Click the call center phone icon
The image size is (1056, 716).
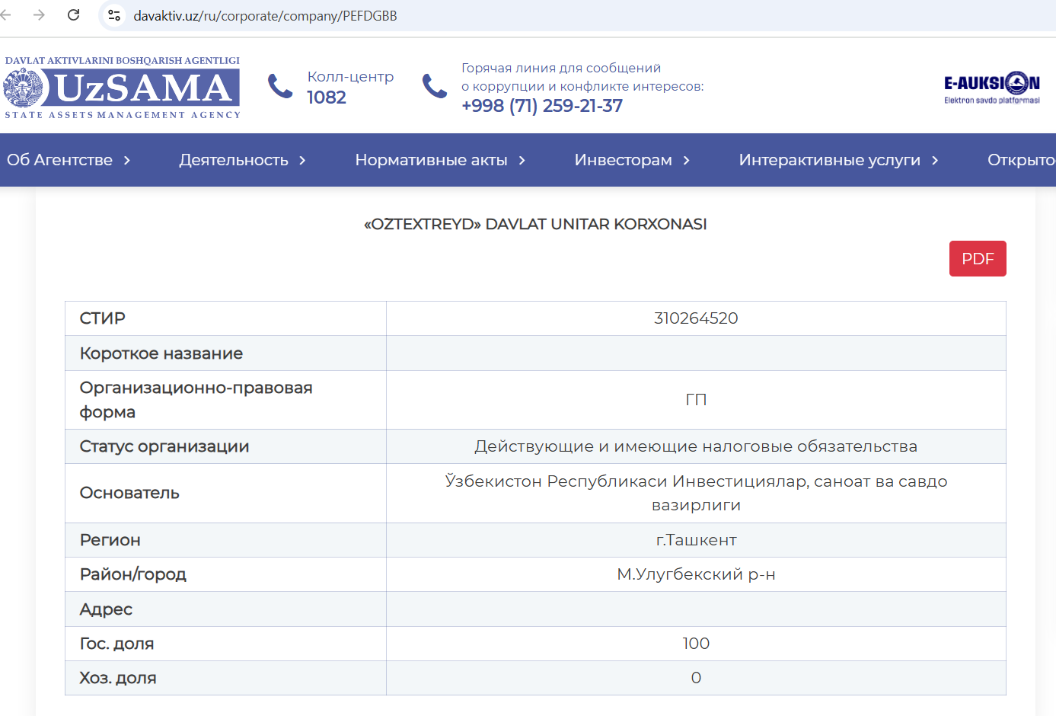click(280, 86)
